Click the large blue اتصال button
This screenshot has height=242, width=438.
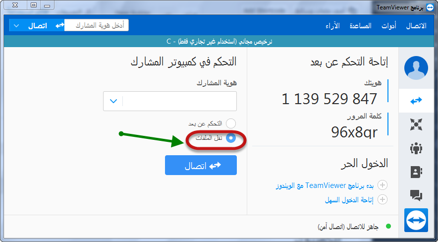coord(201,166)
